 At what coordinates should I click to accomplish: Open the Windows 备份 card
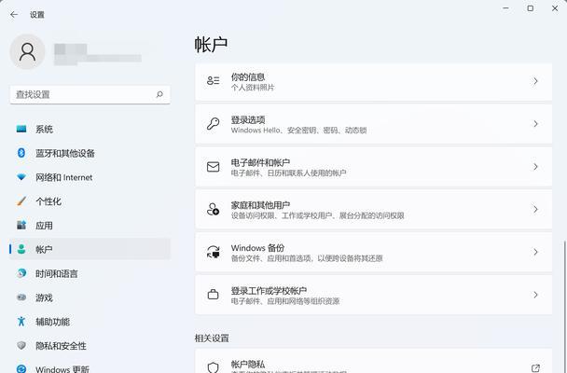pyautogui.click(x=374, y=252)
